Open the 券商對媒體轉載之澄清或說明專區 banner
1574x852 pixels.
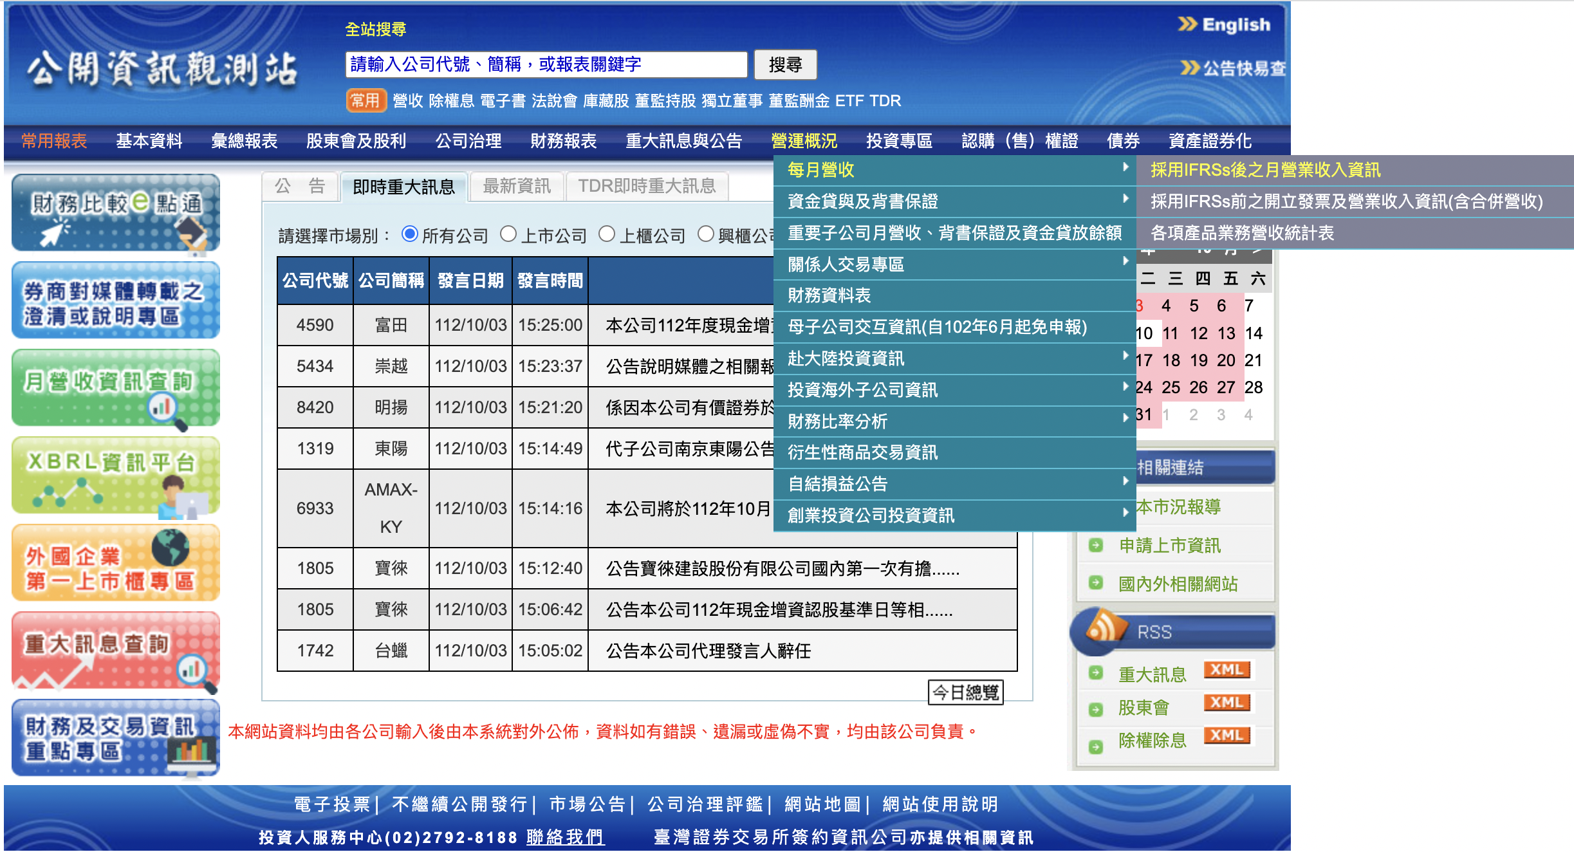116,300
